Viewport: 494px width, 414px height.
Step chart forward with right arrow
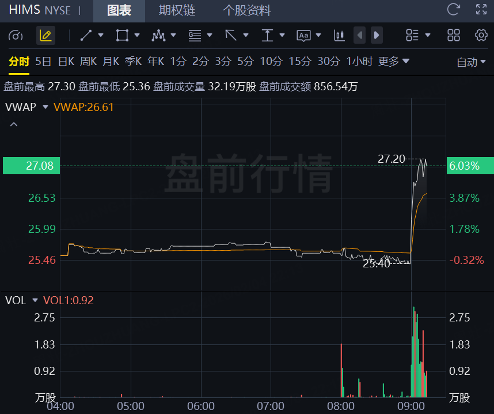[x=377, y=35]
